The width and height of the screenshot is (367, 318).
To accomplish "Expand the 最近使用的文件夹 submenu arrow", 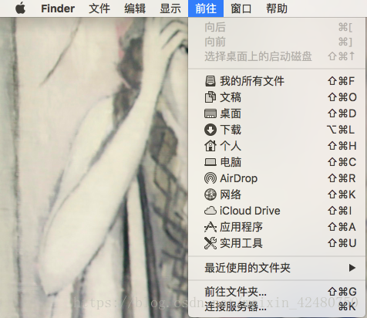I will pos(352,268).
